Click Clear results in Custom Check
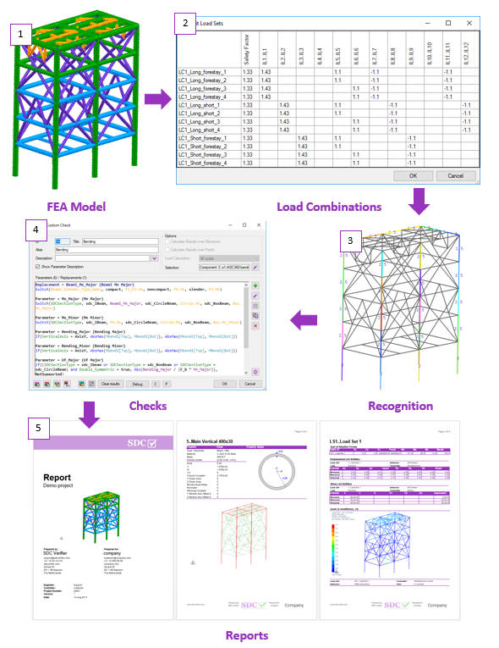 point(111,384)
